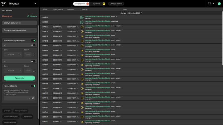Click the 'от' time field
The image size is (223, 125).
(28, 54)
